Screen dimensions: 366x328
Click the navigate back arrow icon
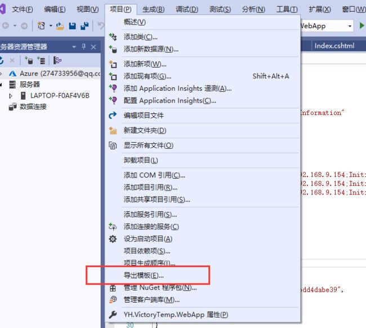click(x=6, y=25)
